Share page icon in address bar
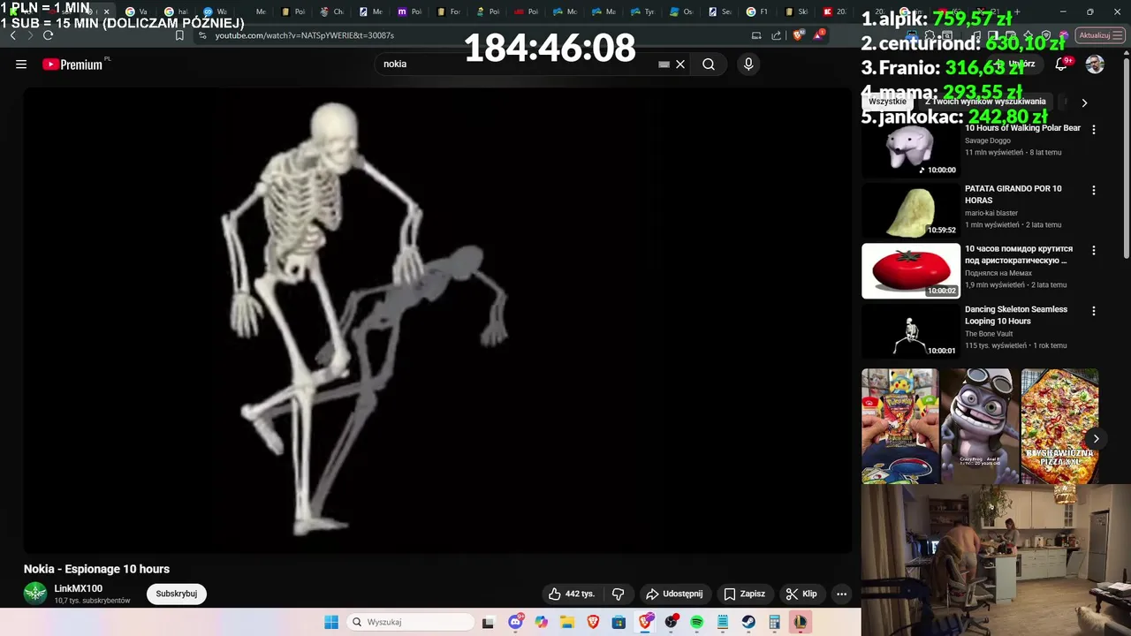Viewport: 1131px width, 636px height. pos(777,35)
